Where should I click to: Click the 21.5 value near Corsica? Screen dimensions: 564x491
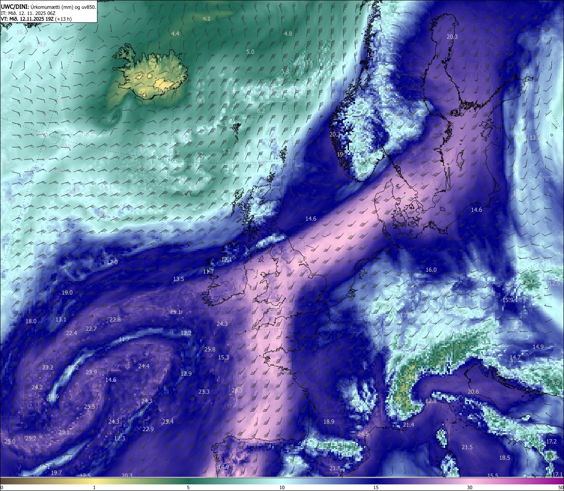[467, 447]
